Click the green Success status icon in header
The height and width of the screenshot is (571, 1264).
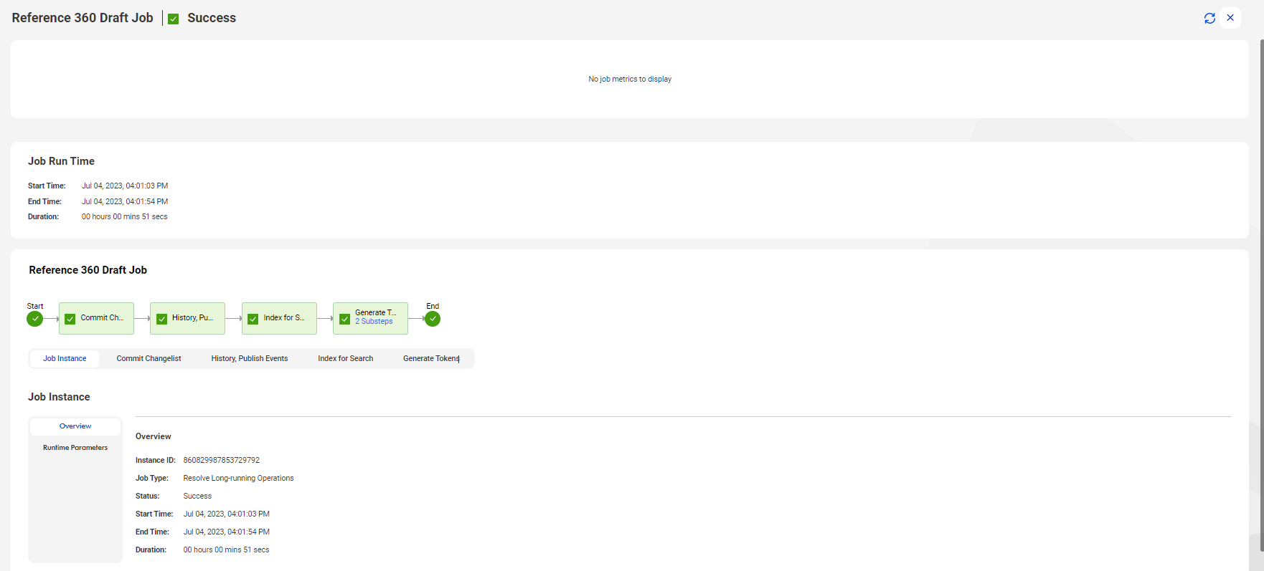(x=173, y=19)
